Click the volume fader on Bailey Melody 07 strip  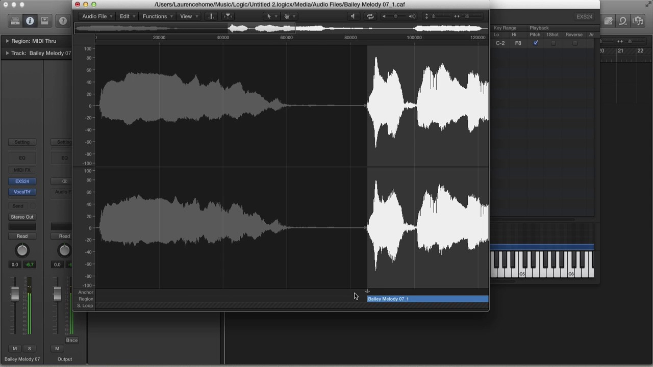pos(15,294)
